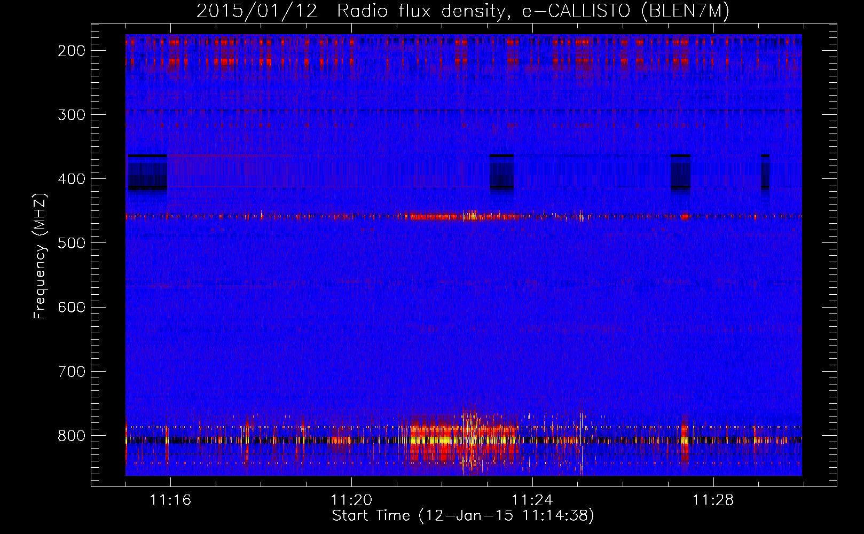Viewport: 864px width, 534px height.
Task: Click the Start Time axis label
Action: 463,516
